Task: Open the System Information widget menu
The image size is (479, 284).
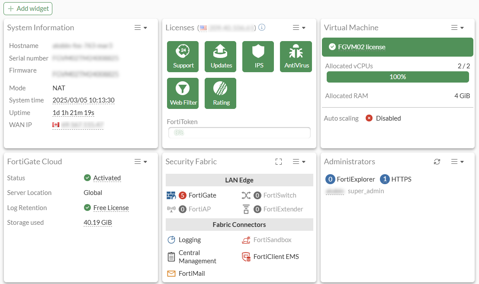Action: pyautogui.click(x=141, y=28)
